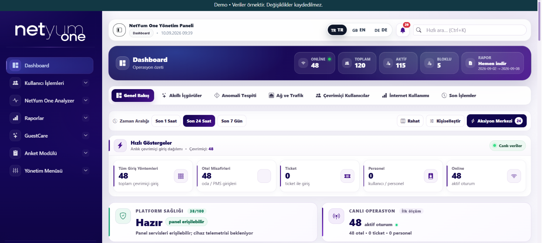Screen dimensions: 542x243
Task: Click the Otel Misafirleri card icon
Action: tap(264, 176)
